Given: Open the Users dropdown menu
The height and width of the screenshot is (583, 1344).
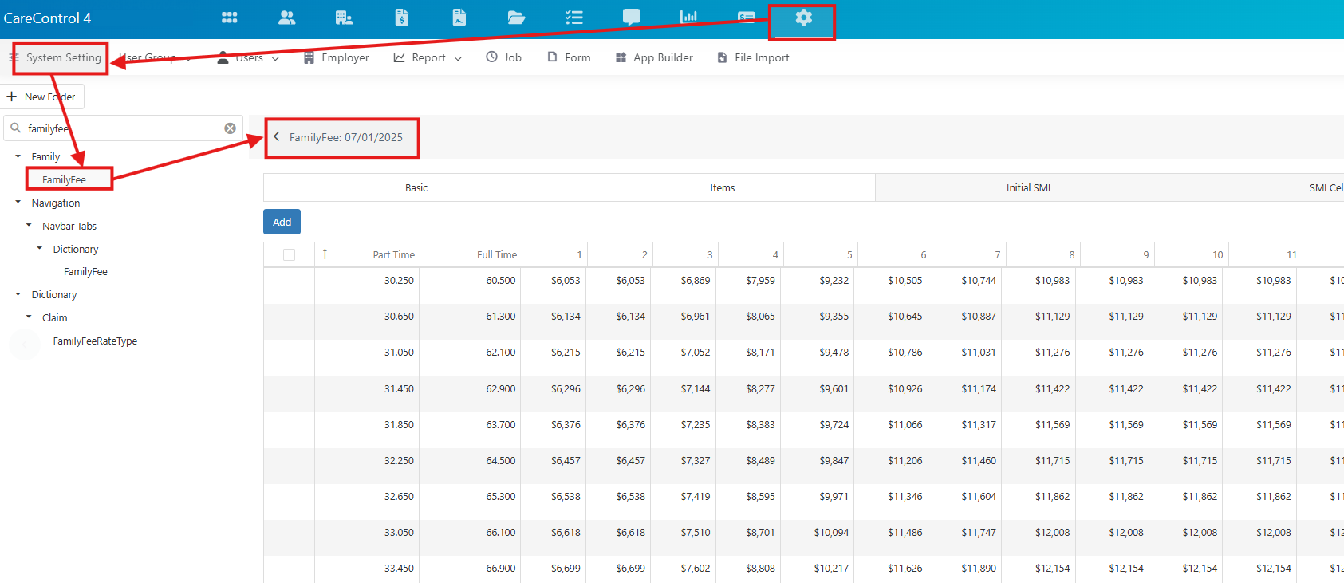Looking at the screenshot, I should tap(248, 57).
